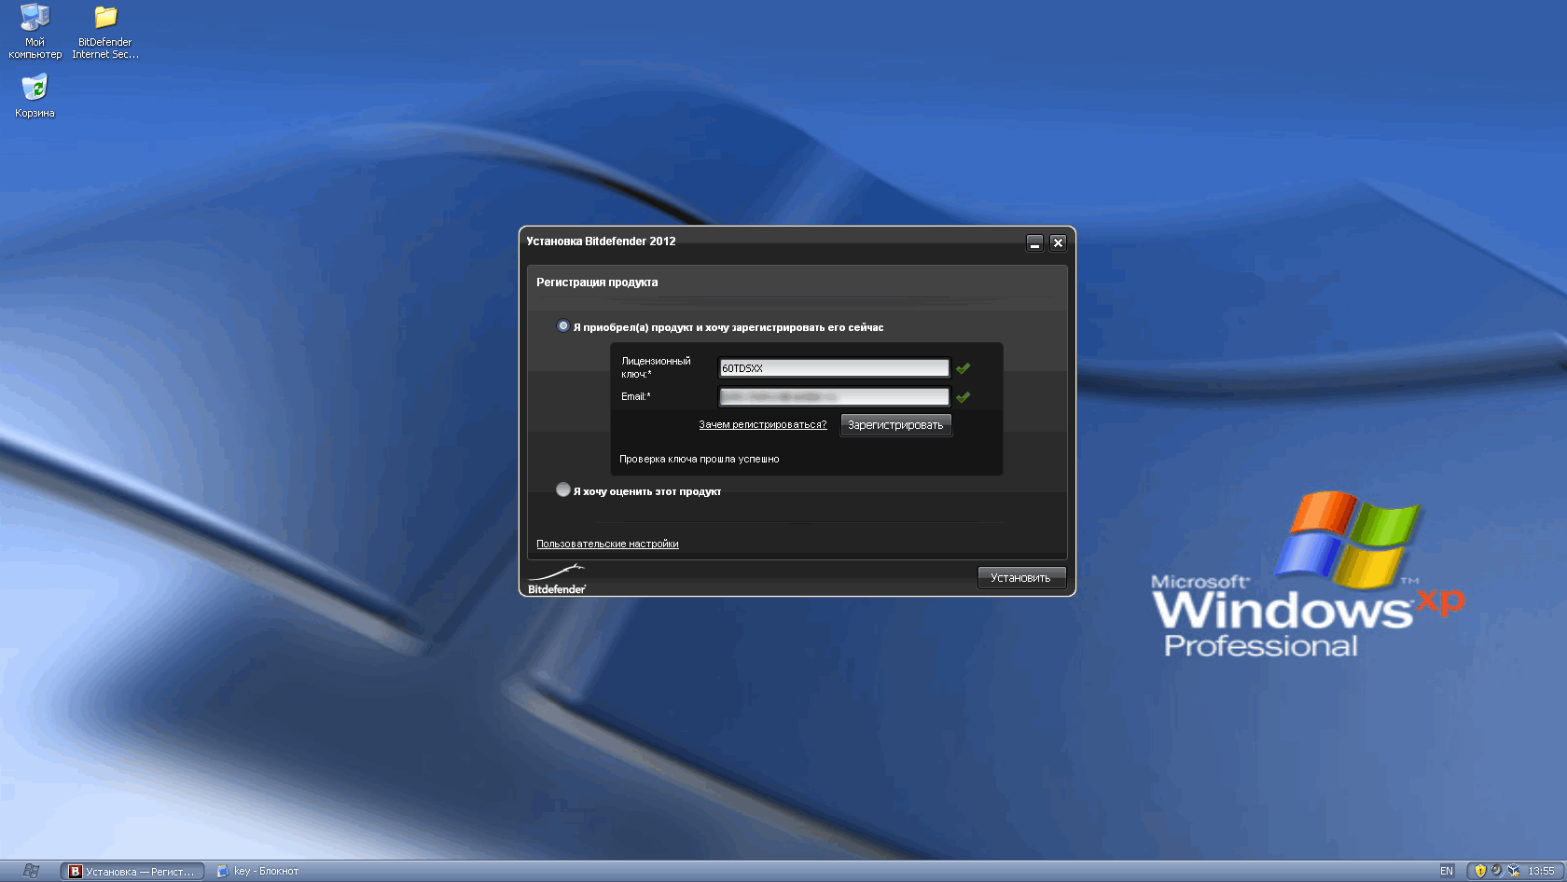Click the system clock showing 13:55
This screenshot has height=882, width=1567.
point(1541,872)
